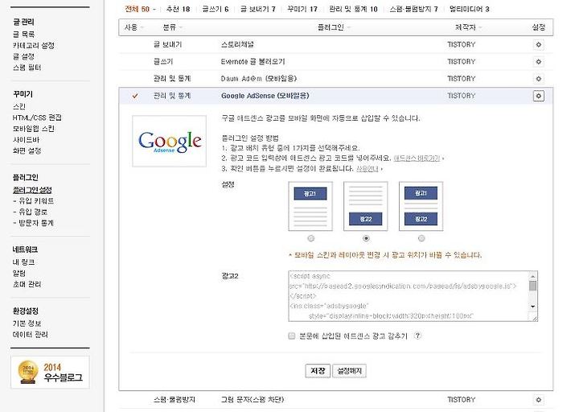
Task: Open settings gear for Daum Ad@m plugin
Action: tap(538, 79)
